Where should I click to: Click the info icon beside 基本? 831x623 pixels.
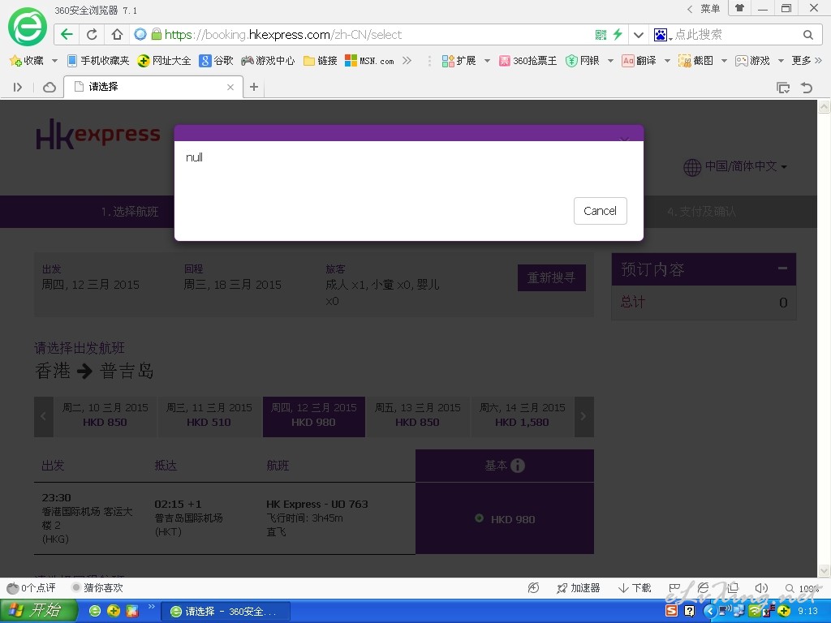click(517, 465)
